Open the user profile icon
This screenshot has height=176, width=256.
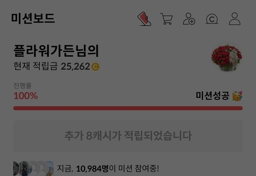coord(235,19)
